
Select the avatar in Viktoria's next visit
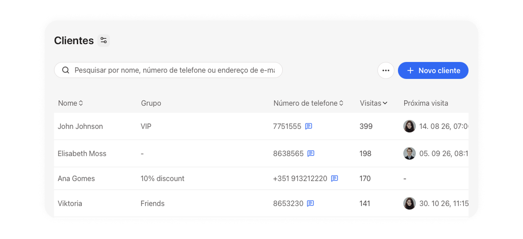coord(410,203)
